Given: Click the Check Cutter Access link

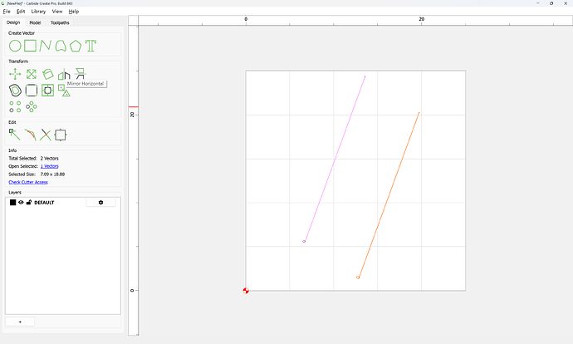Looking at the screenshot, I should click(x=28, y=182).
